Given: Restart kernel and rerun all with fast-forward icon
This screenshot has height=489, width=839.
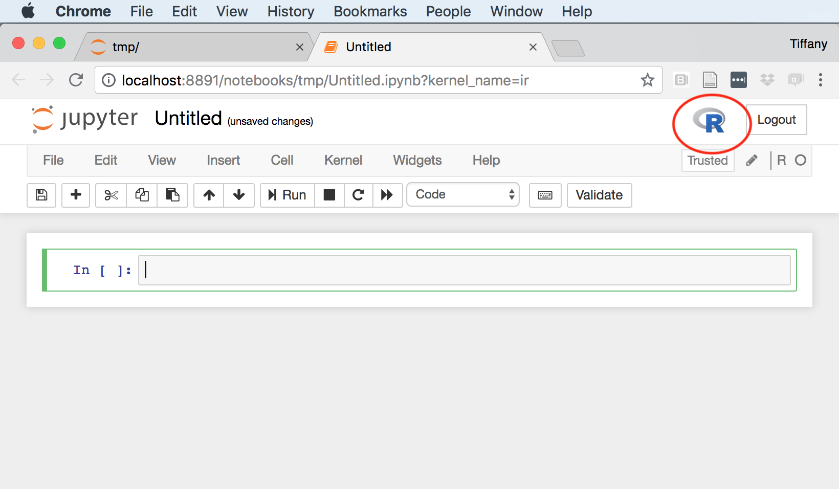Looking at the screenshot, I should click(x=387, y=195).
